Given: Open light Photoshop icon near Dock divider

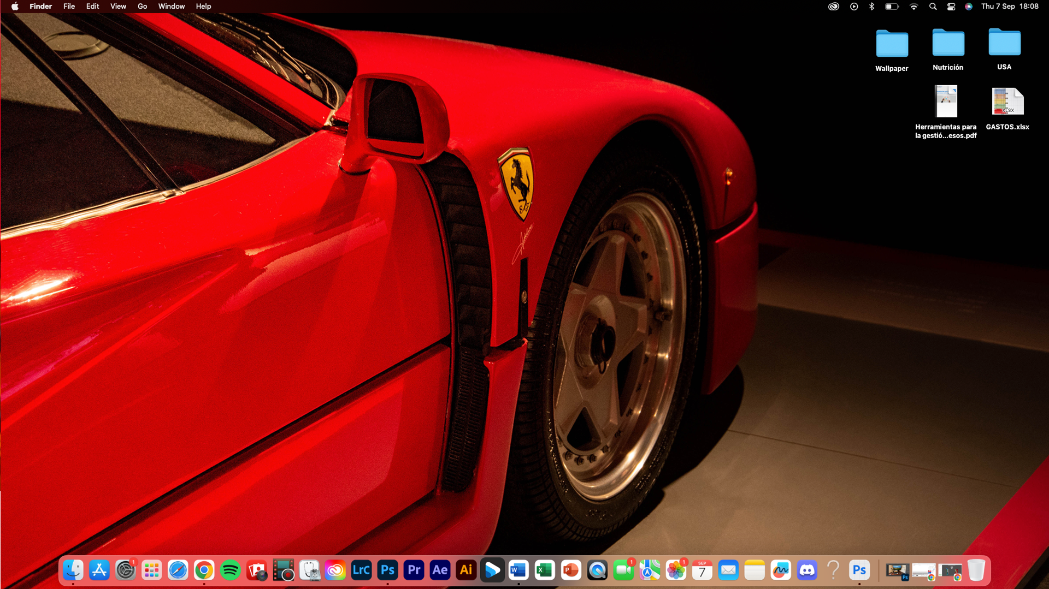Looking at the screenshot, I should click(x=860, y=570).
